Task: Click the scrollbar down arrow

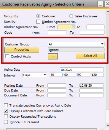Action: 108,125
